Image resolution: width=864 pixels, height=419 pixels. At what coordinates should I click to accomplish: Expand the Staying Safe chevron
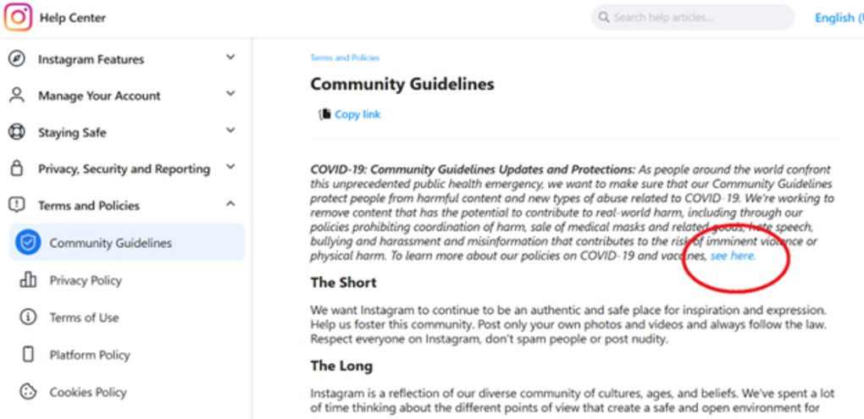[x=231, y=130]
